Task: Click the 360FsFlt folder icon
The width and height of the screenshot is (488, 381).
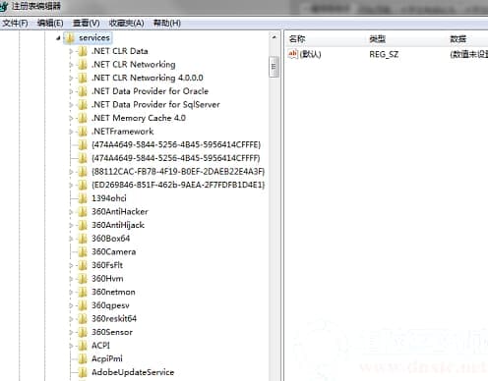Action: click(x=83, y=265)
